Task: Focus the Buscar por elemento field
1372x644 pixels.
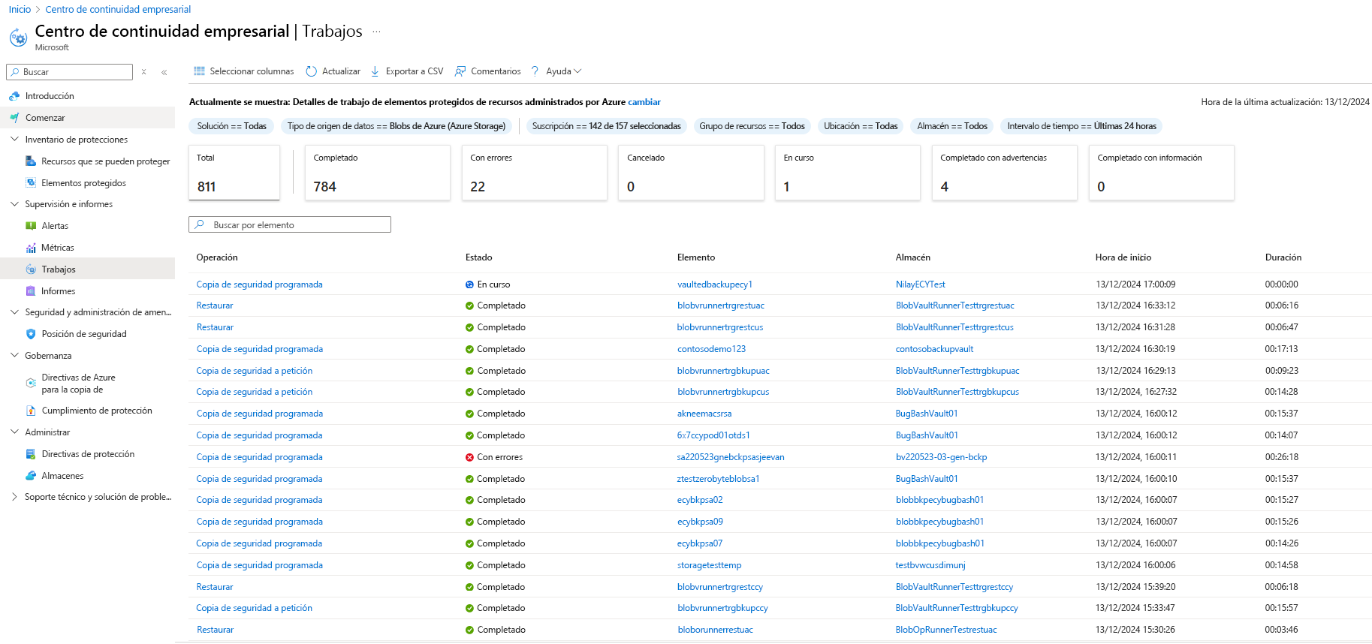Action: point(290,224)
